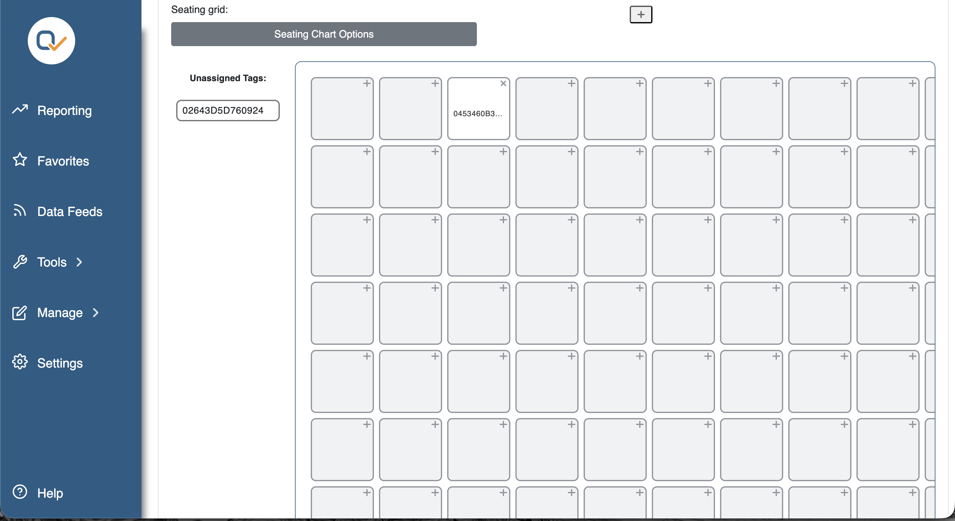The width and height of the screenshot is (955, 521).
Task: Open Seating Chart Options panel
Action: 324,34
